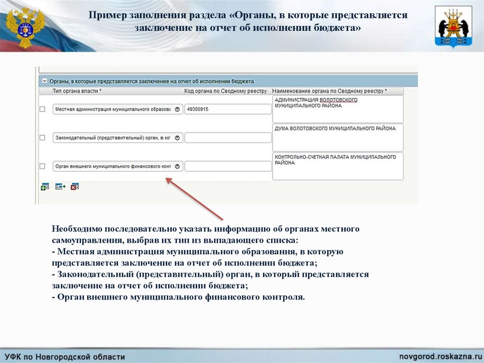Screen dimensions: 484x363
Task: Click the empty code field in the Орган внешнего row
Action: click(228, 166)
